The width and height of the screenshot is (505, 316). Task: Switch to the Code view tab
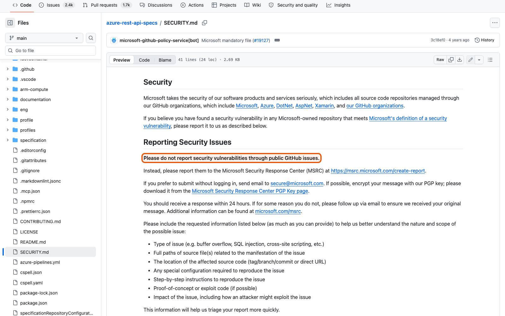[144, 60]
